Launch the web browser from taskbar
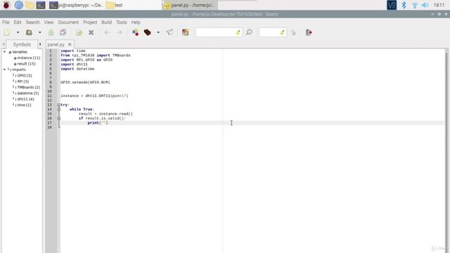 (19, 5)
